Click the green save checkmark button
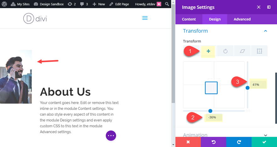This screenshot has height=147, width=277. pyautogui.click(x=264, y=142)
